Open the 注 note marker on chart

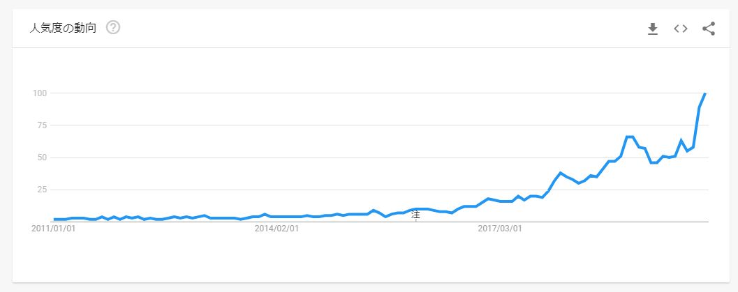[x=415, y=215]
